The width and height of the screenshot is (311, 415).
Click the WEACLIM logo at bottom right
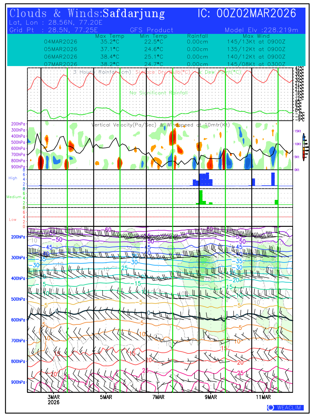click(x=285, y=407)
